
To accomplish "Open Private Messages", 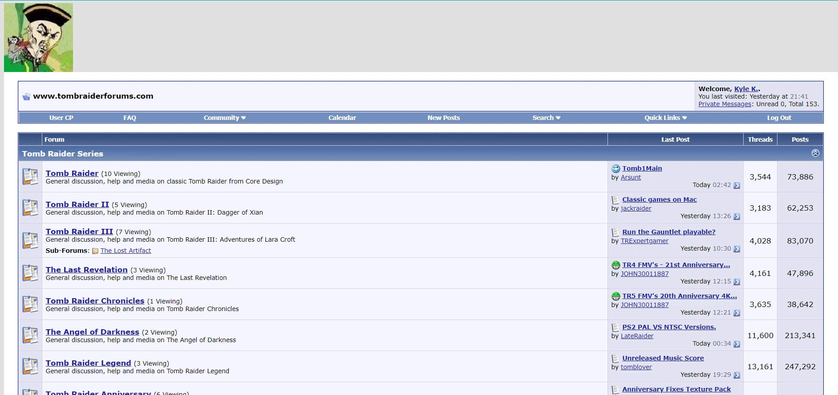I will [725, 104].
